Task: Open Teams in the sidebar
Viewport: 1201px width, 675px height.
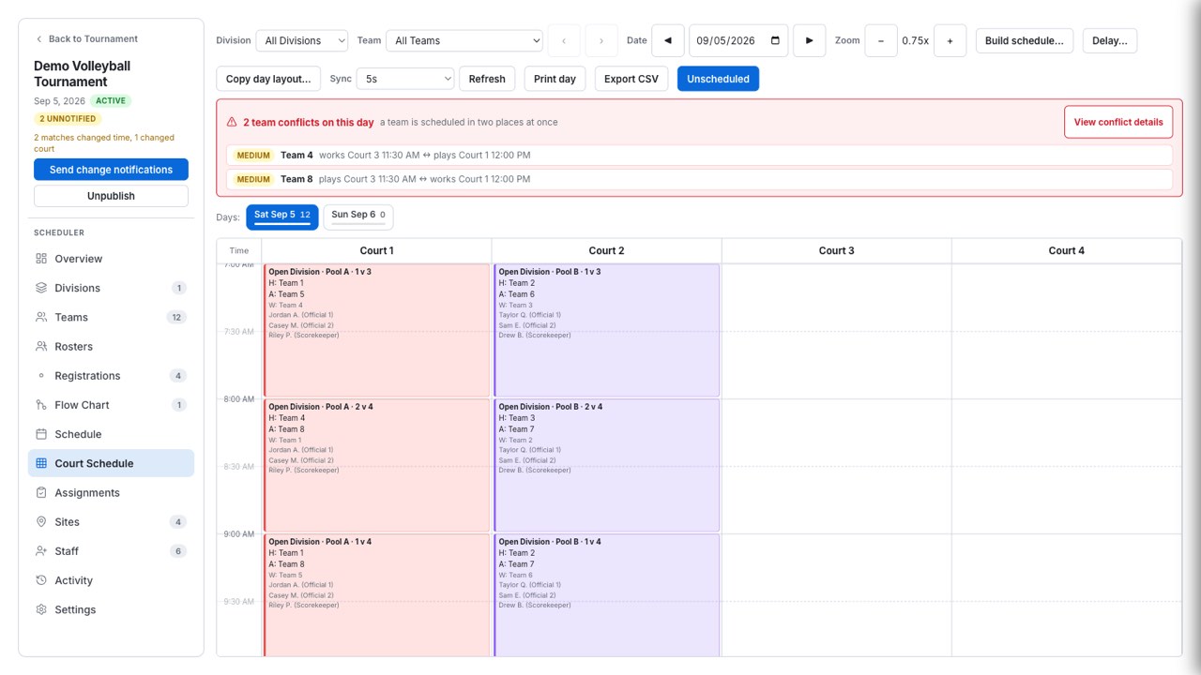Action: [111, 317]
